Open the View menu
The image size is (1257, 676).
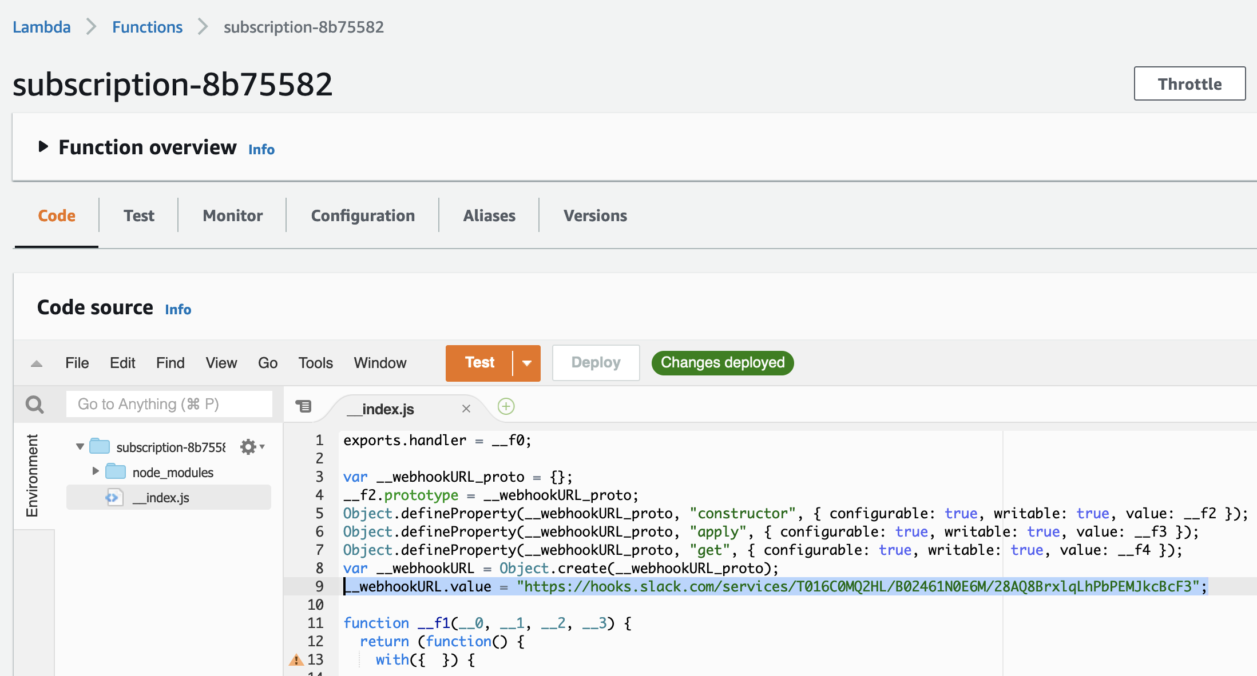click(221, 363)
